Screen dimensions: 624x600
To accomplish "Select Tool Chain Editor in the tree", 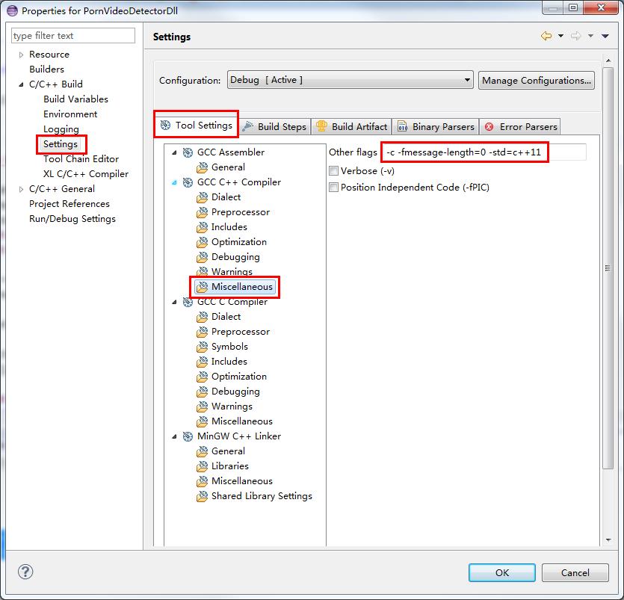I will click(x=81, y=159).
